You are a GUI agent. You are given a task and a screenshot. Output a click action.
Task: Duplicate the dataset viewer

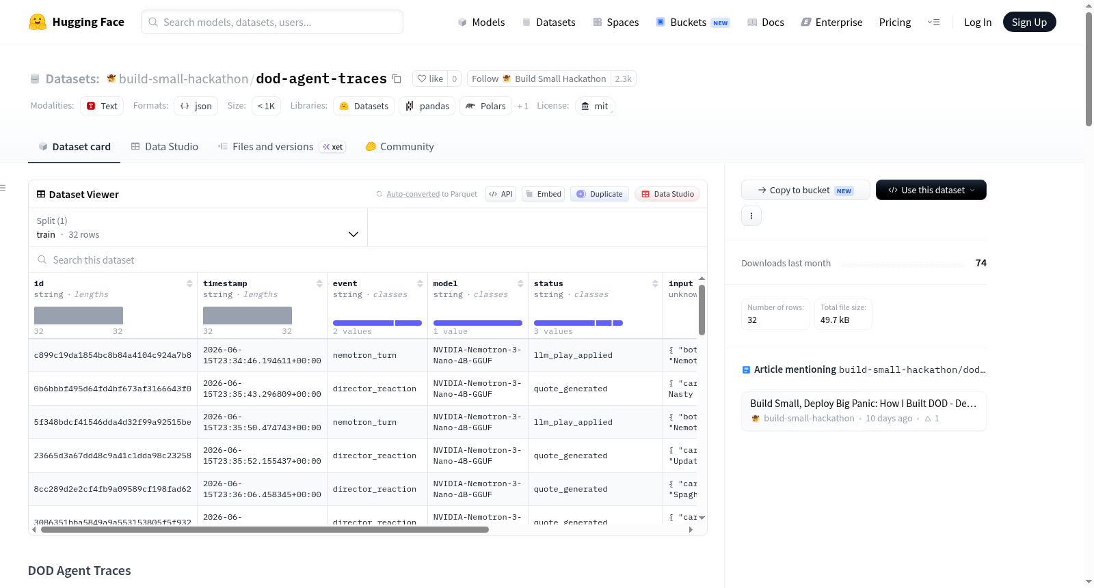click(600, 194)
